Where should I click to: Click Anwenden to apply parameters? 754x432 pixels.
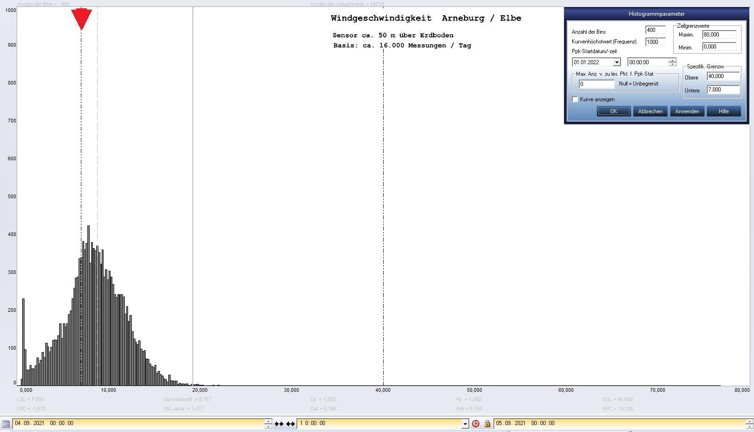[x=687, y=111]
